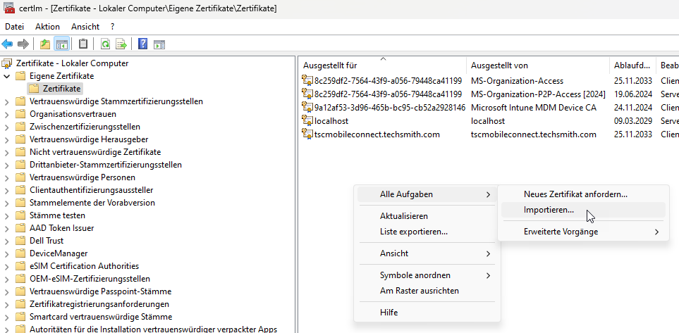
Task: Open Symbole anordnen submenu
Action: coord(427,275)
